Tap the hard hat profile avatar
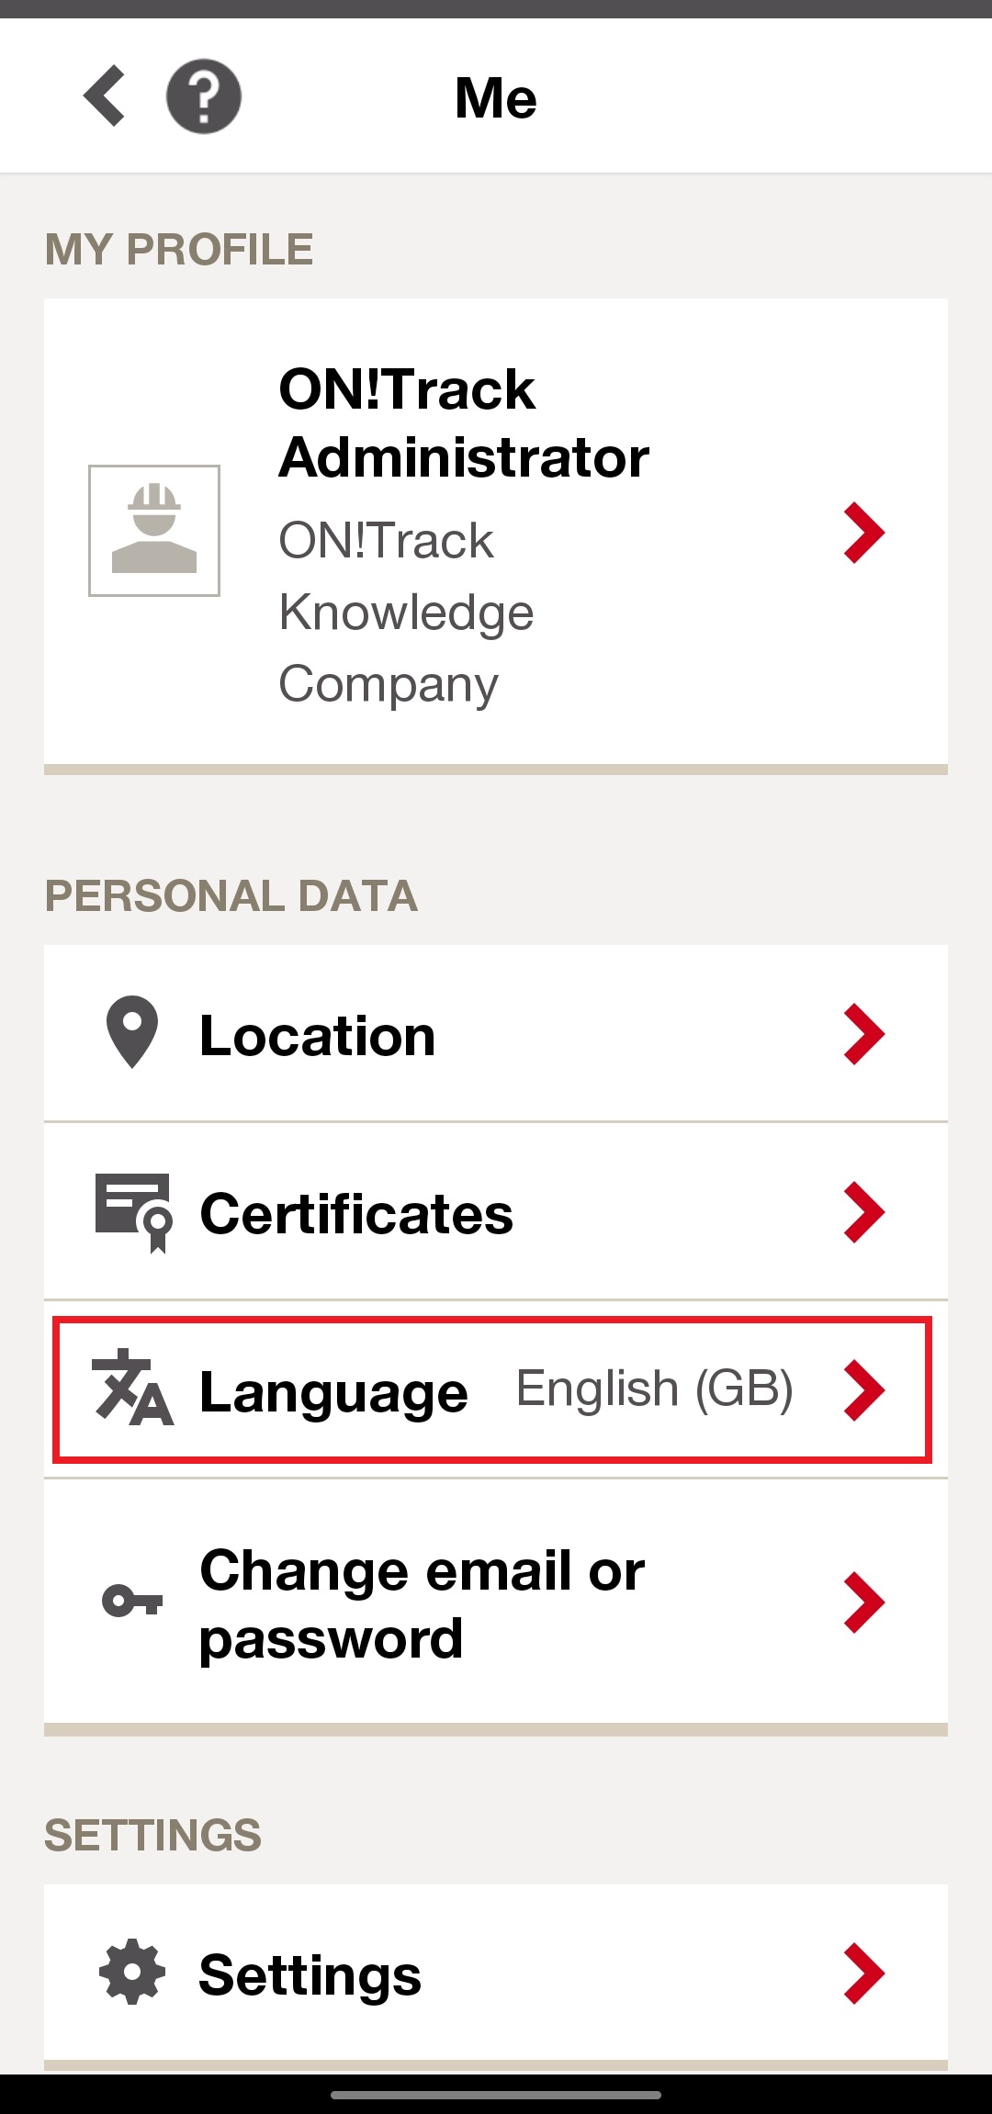Viewport: 992px width, 2114px height. coord(154,531)
